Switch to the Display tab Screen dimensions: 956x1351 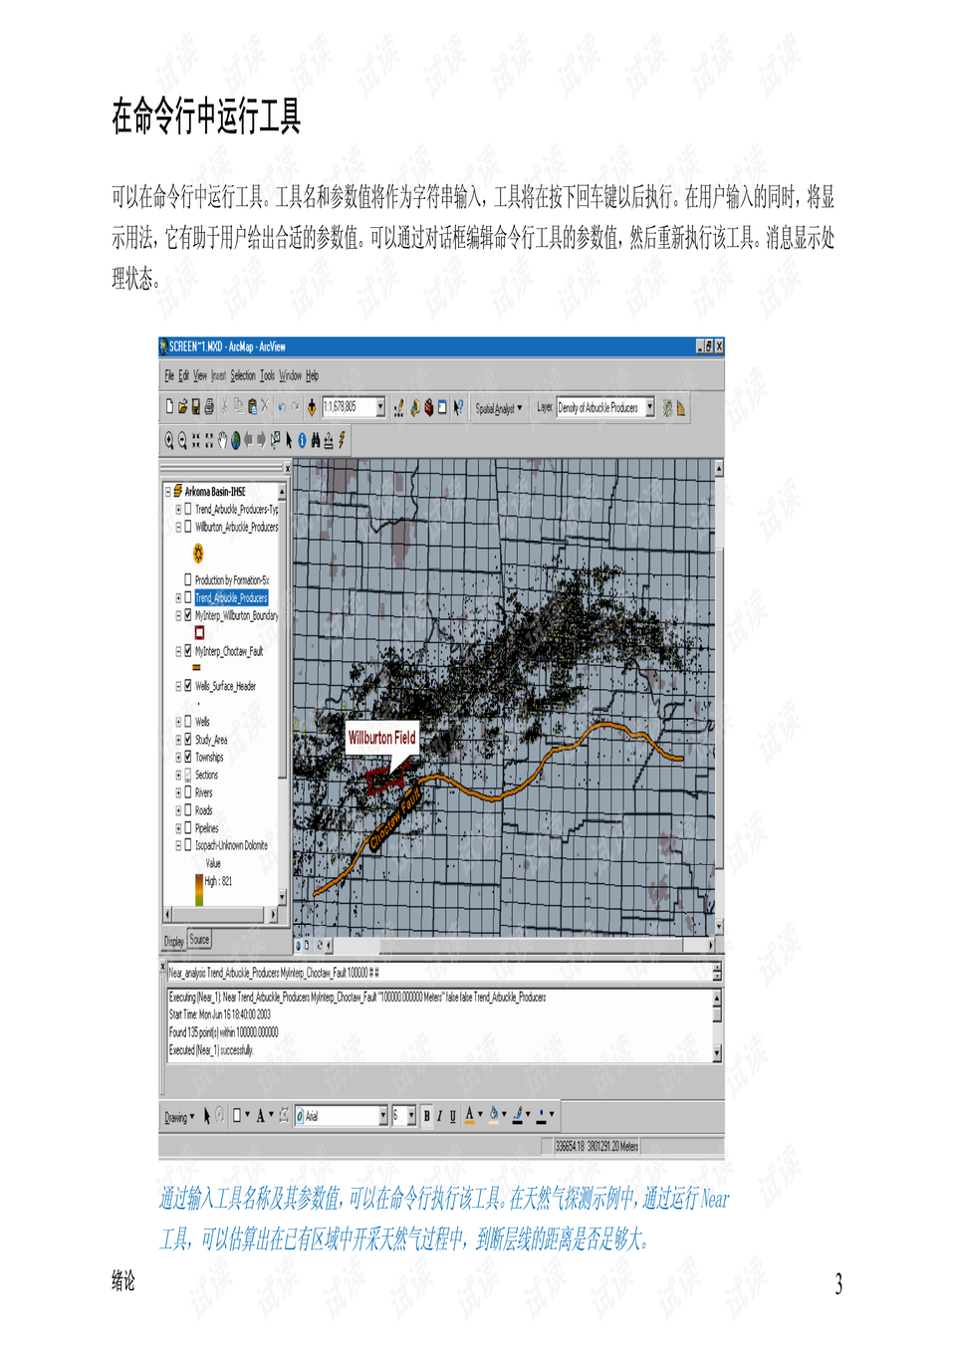tap(174, 940)
